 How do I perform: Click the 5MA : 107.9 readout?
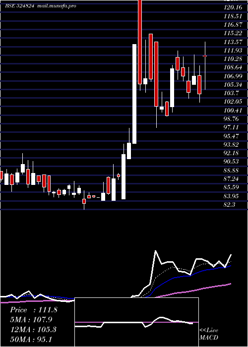tap(31, 320)
